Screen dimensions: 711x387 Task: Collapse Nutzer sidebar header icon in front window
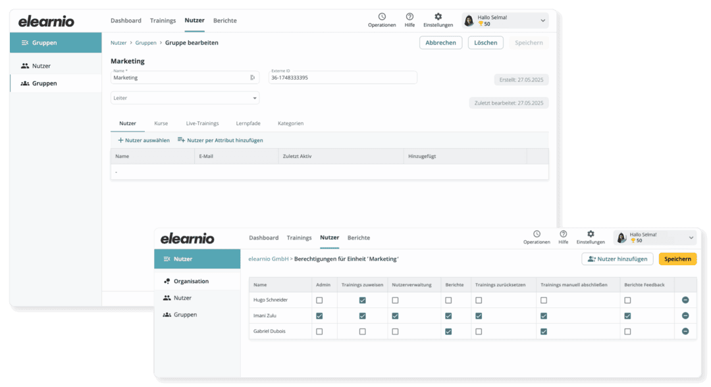tap(167, 259)
